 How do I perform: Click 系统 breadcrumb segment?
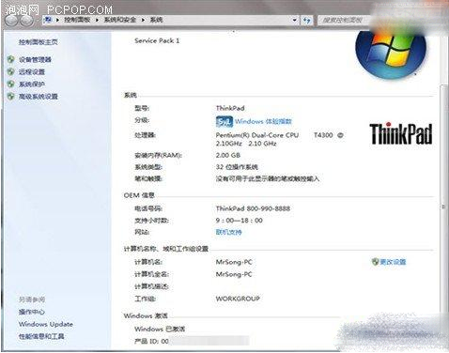click(156, 20)
